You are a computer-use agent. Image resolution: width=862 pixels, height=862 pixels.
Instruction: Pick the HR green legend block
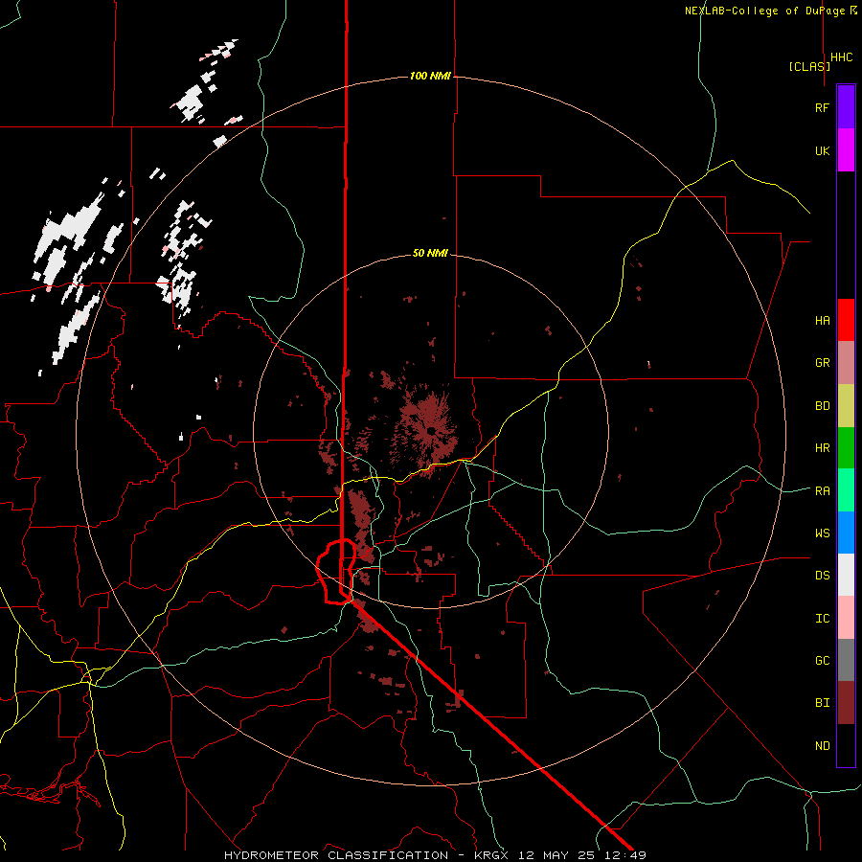click(846, 447)
